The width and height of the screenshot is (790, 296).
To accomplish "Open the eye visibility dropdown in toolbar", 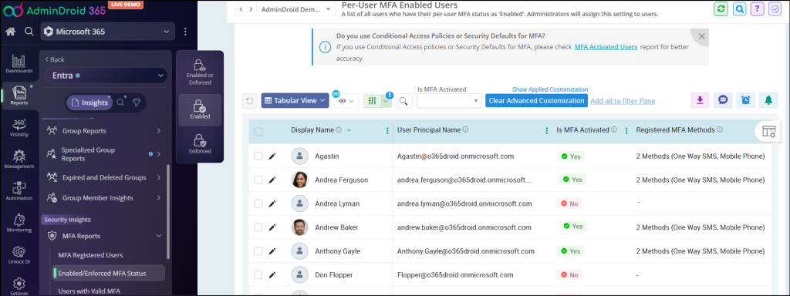I will tap(346, 101).
